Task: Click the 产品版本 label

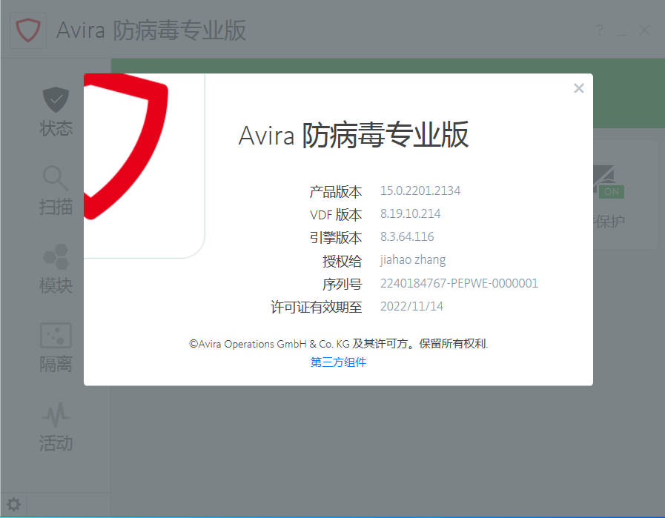Action: 336,192
